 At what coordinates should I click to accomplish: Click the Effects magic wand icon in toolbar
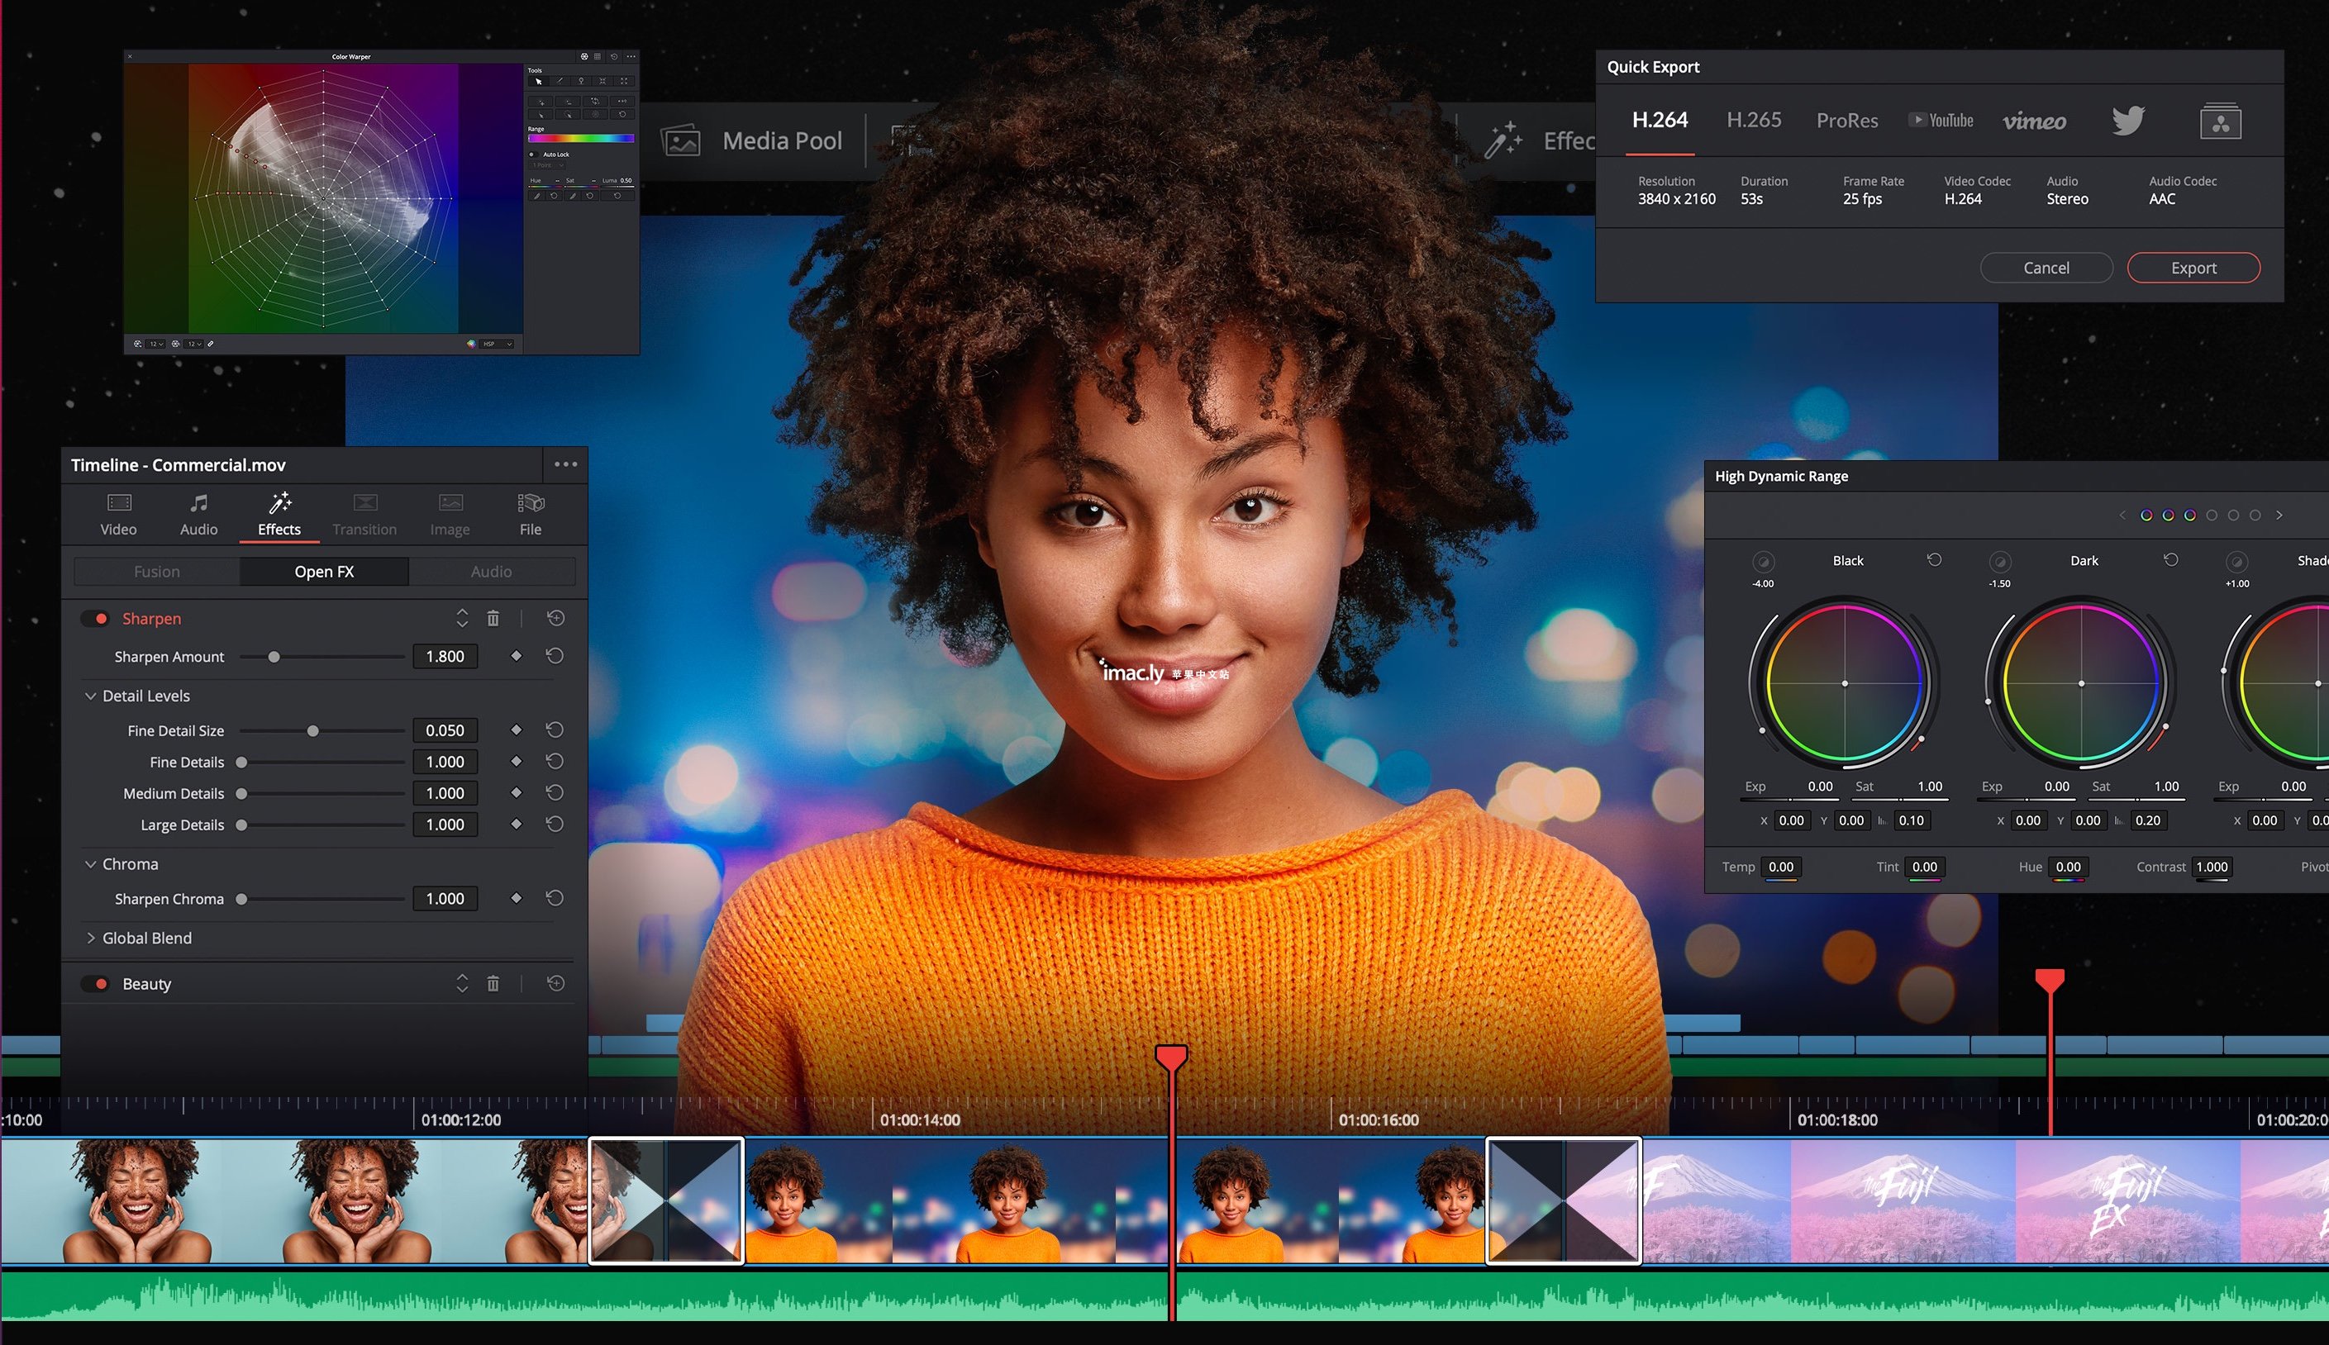(x=1503, y=140)
